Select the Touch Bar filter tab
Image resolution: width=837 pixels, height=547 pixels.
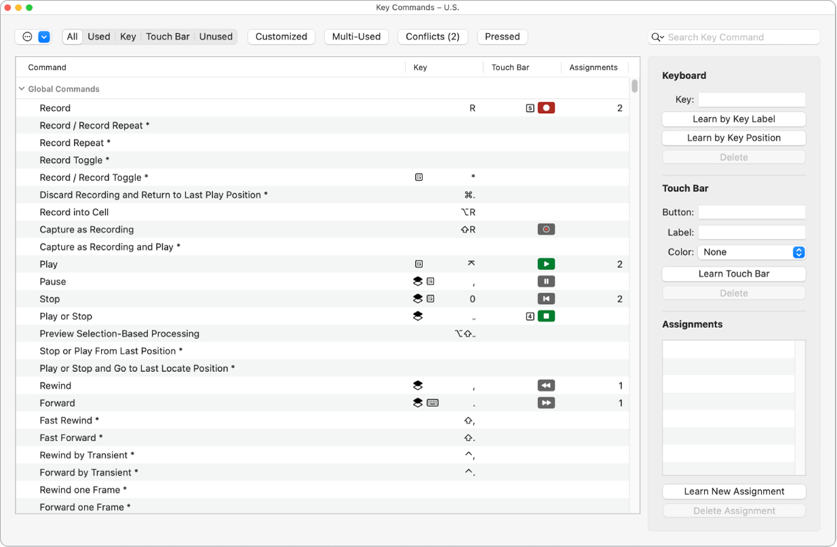click(168, 37)
